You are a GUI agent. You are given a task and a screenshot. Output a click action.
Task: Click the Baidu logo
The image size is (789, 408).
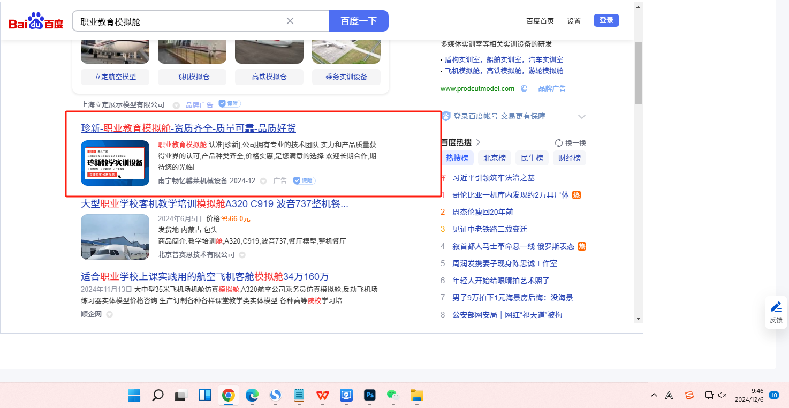36,21
